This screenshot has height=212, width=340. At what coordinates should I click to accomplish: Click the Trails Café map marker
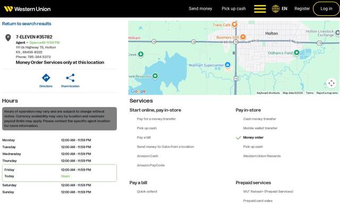coord(234,24)
